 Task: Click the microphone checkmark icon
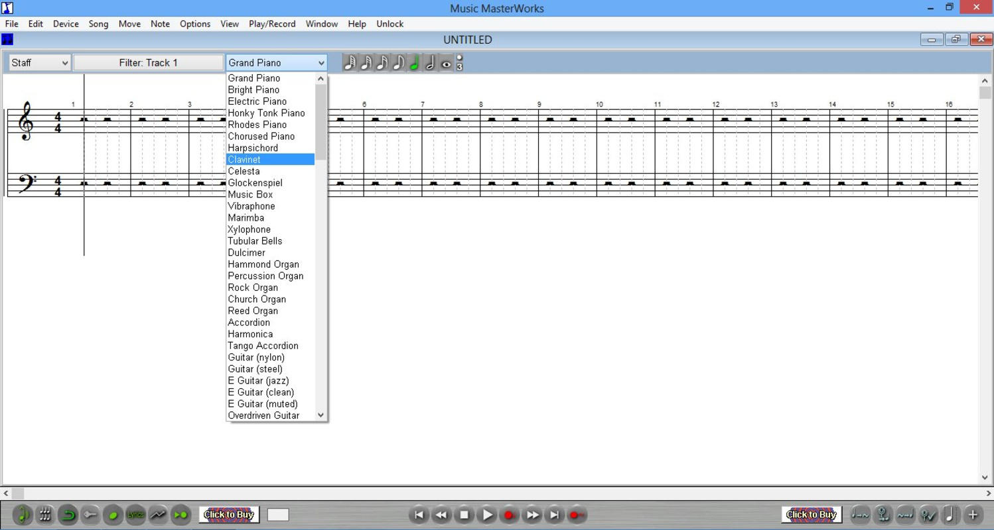928,515
